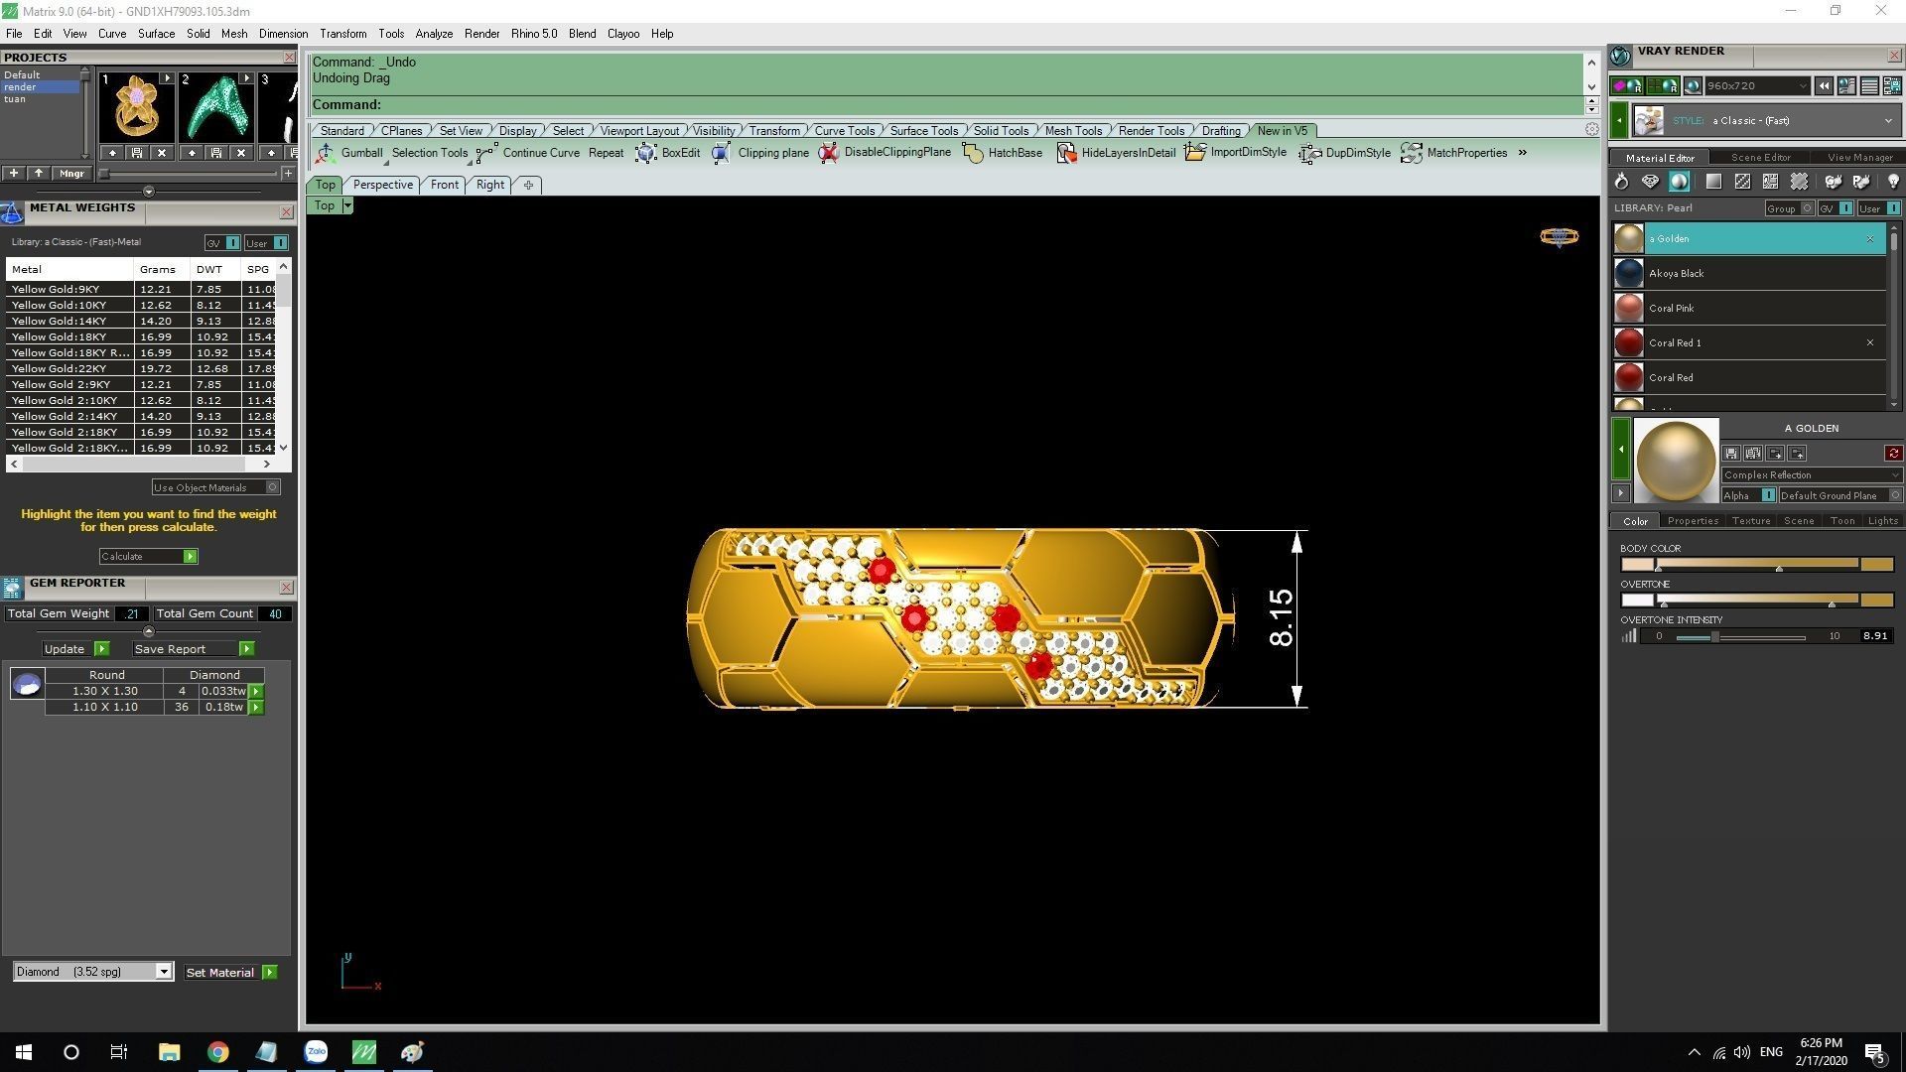Image resolution: width=1906 pixels, height=1072 pixels.
Task: Click the Selection Tools toolbar button
Action: (429, 153)
